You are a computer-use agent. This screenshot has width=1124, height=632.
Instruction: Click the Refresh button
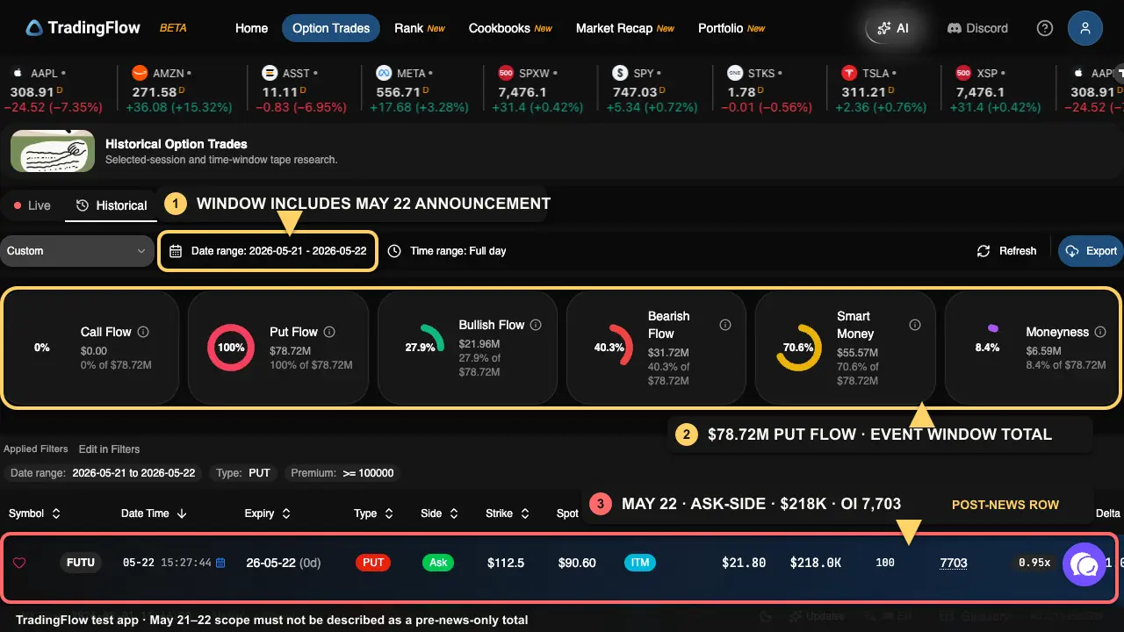click(1007, 251)
